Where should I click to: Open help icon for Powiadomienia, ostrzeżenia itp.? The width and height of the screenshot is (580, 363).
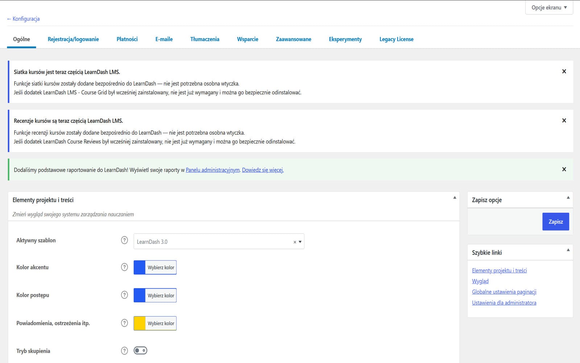(x=124, y=323)
